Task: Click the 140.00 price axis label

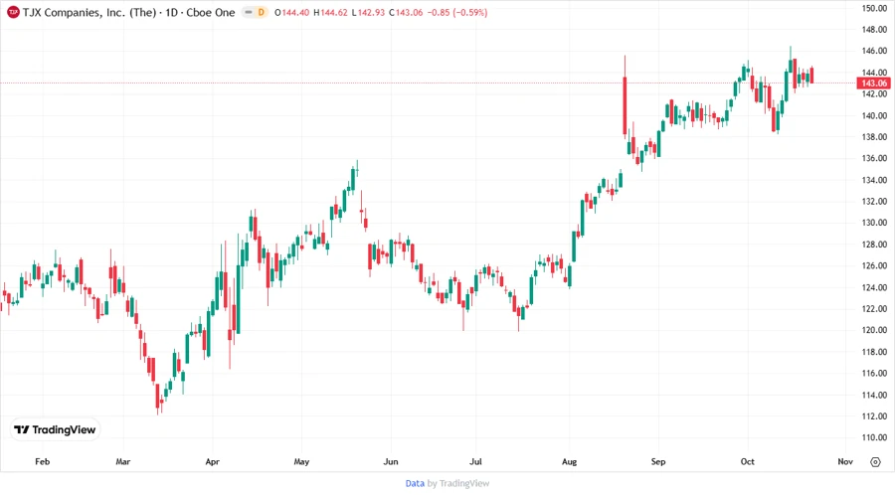Action: point(874,115)
